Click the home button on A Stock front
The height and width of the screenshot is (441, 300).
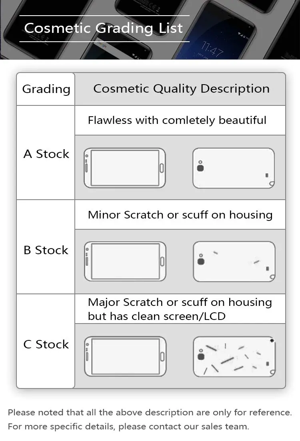[x=162, y=168]
